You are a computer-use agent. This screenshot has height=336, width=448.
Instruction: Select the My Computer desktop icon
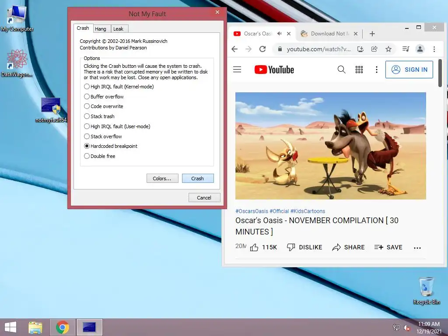tap(17, 18)
